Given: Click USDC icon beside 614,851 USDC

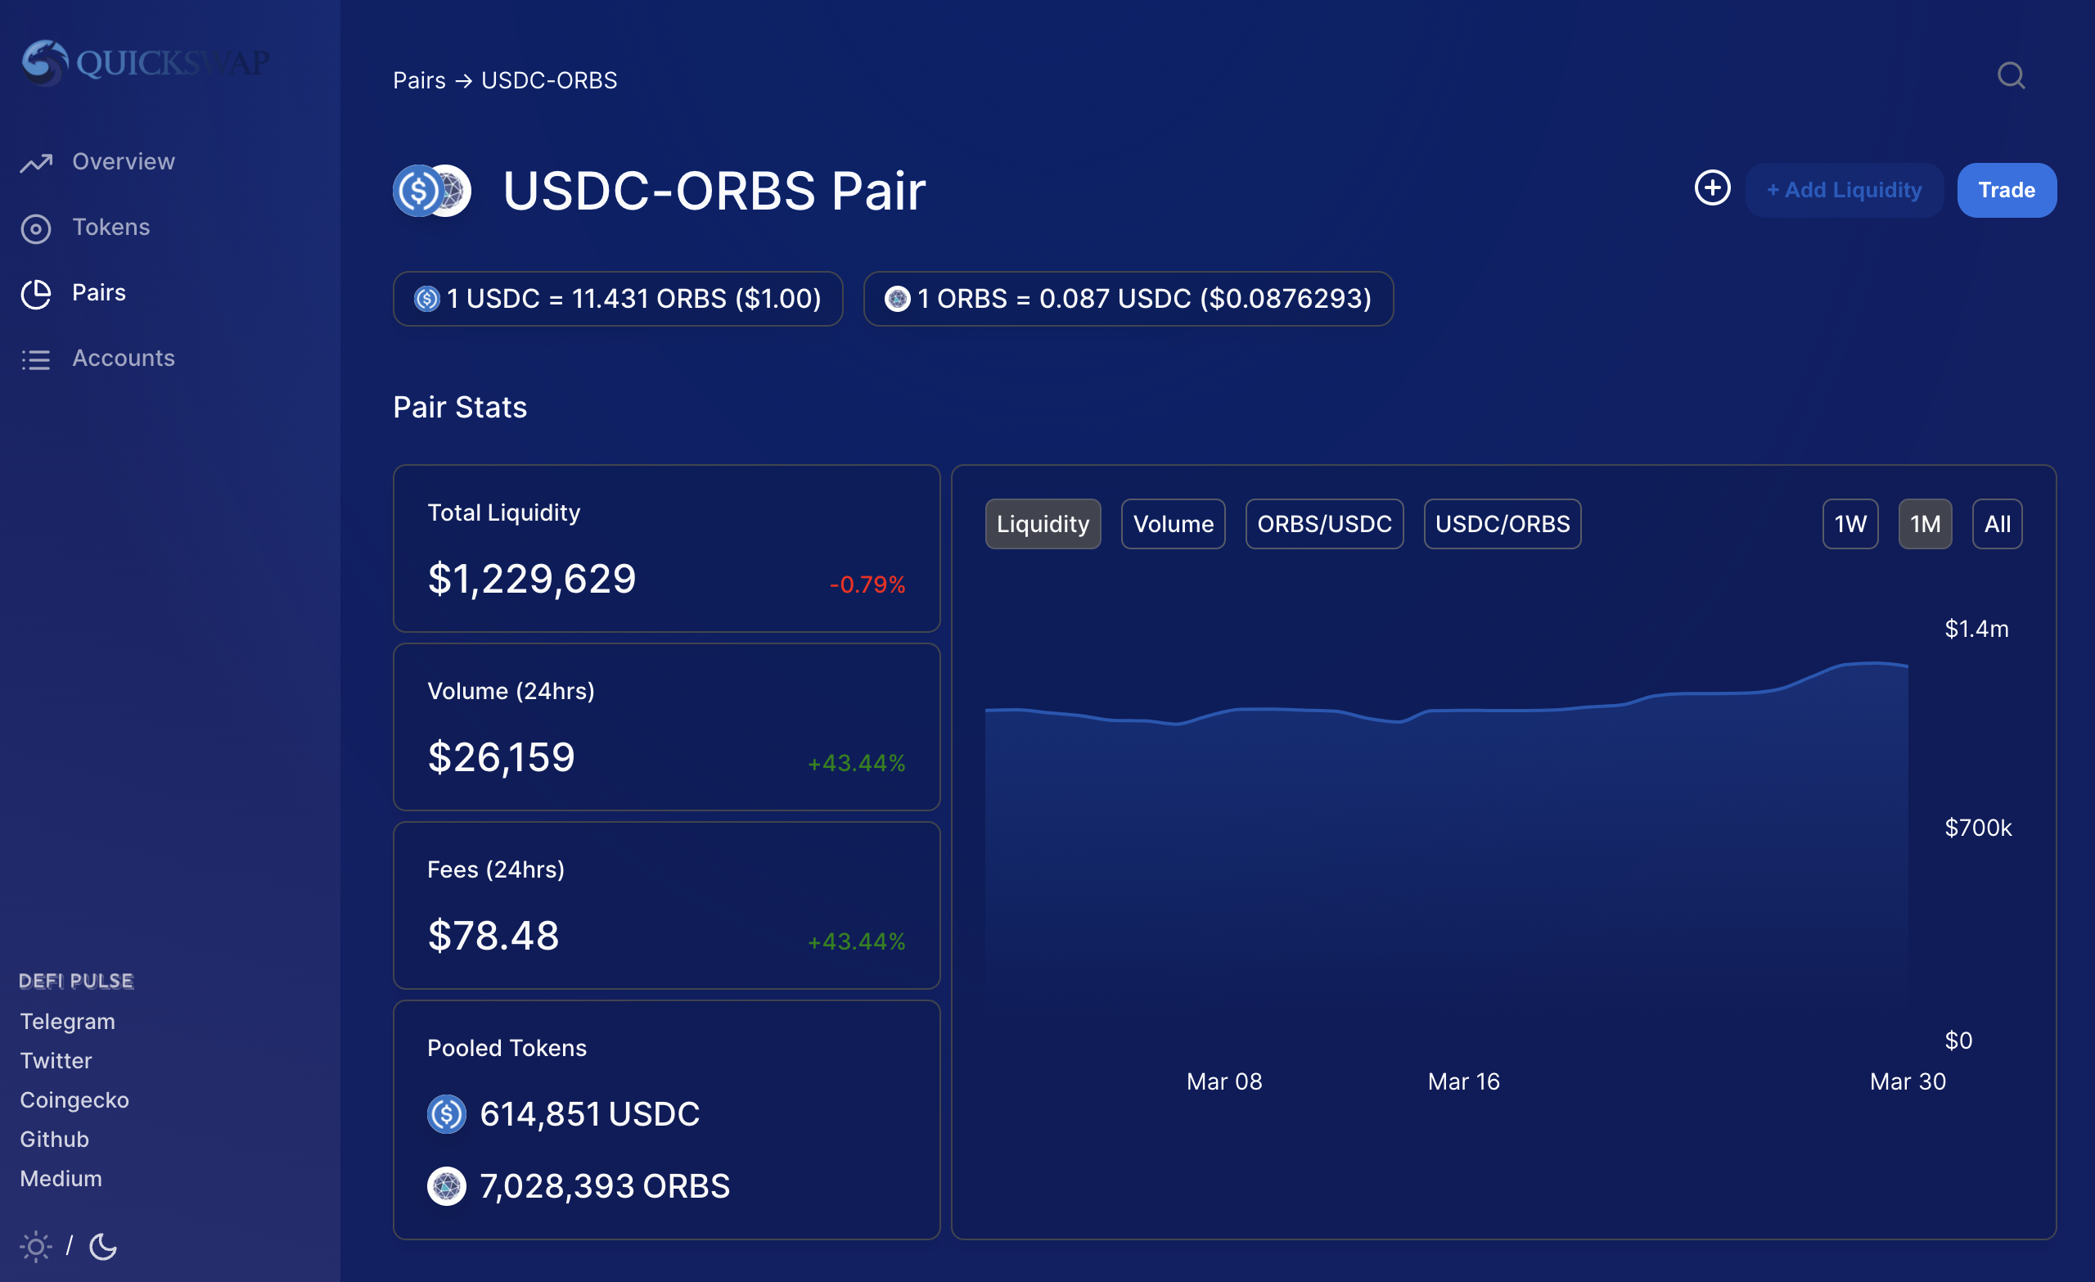Looking at the screenshot, I should coord(446,1114).
